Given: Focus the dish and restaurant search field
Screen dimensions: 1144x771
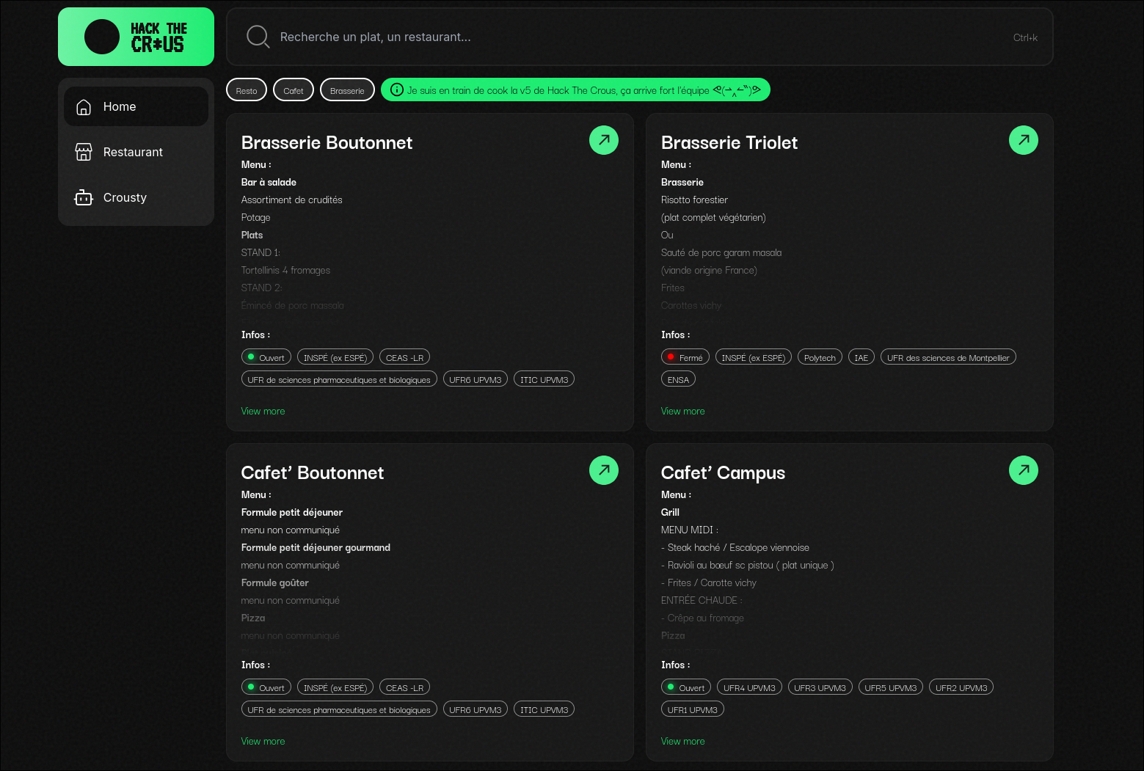Looking at the screenshot, I should pos(638,37).
